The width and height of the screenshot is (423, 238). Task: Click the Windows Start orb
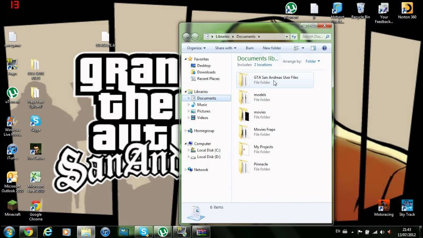click(x=9, y=232)
